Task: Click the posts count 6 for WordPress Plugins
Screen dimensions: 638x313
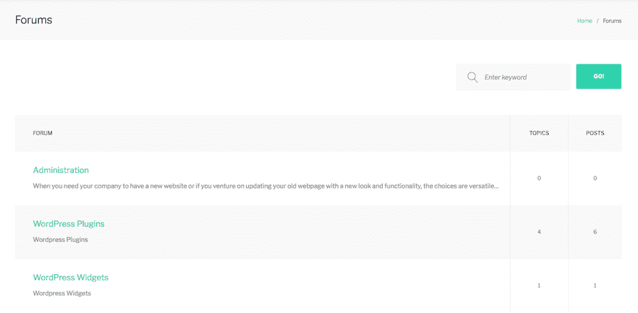Action: (x=595, y=232)
